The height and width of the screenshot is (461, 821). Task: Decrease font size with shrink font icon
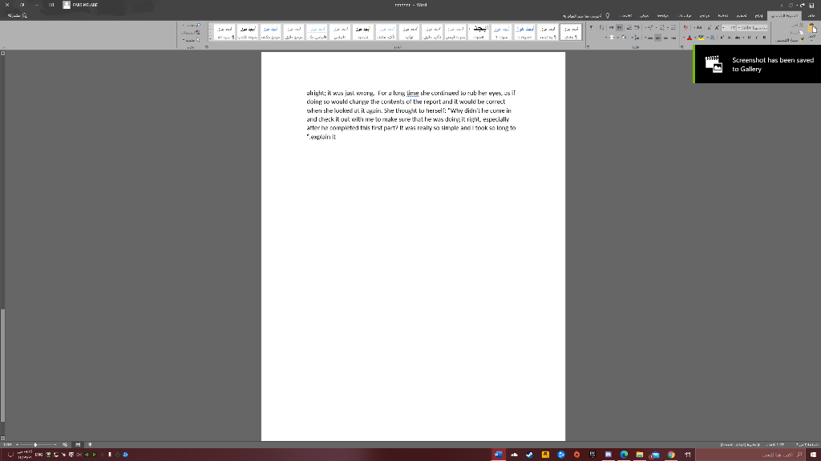point(710,28)
